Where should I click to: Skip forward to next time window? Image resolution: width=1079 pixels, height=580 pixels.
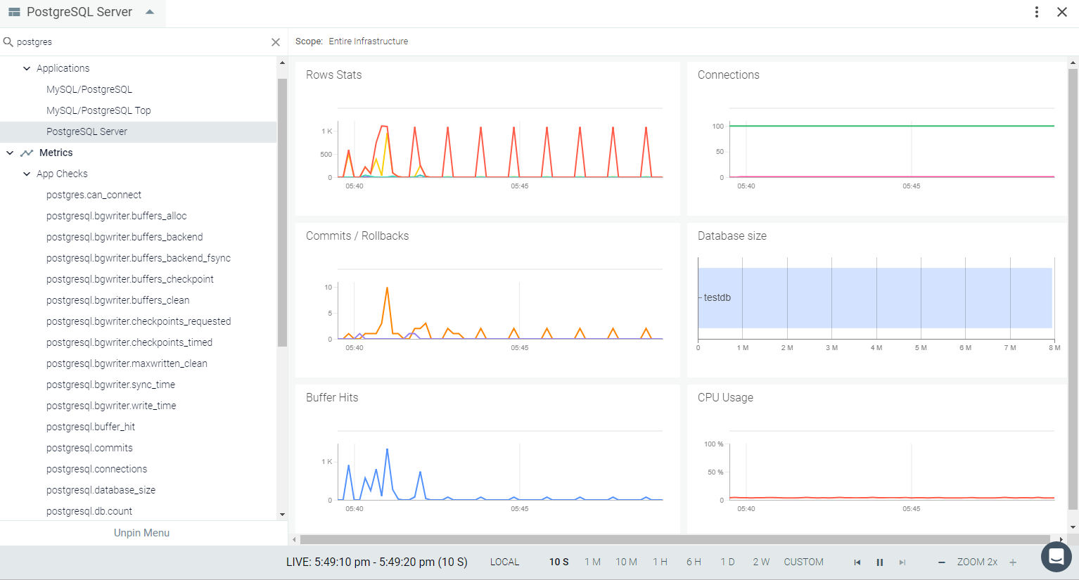click(902, 562)
